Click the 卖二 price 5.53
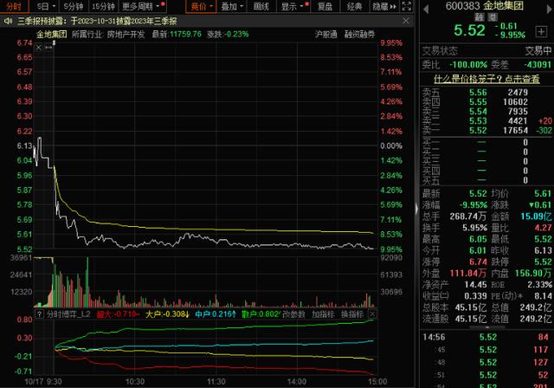The height and width of the screenshot is (388, 554). tap(478, 121)
